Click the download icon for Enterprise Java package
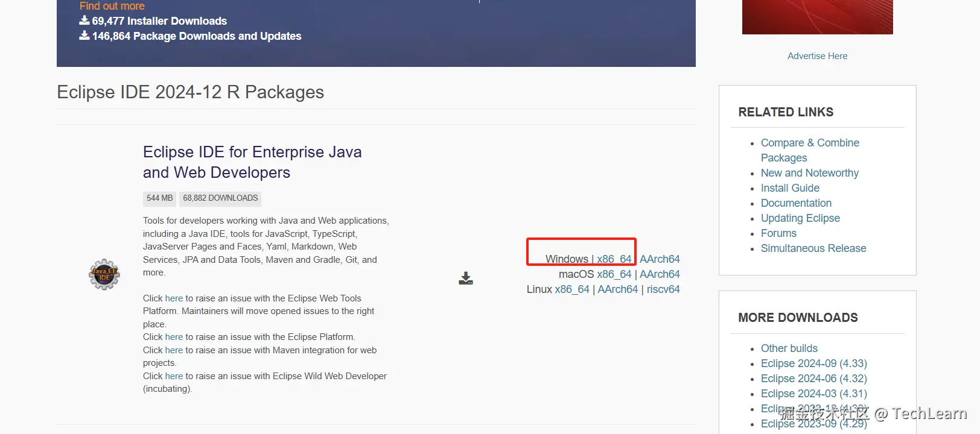The height and width of the screenshot is (434, 980). [x=466, y=278]
